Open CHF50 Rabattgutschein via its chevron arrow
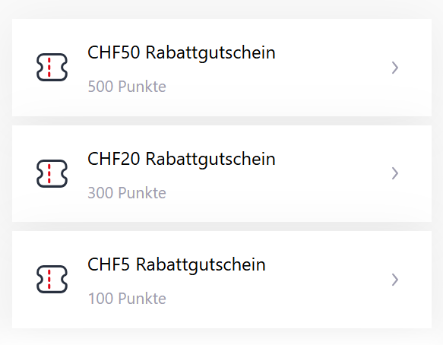The image size is (443, 345). click(x=395, y=68)
